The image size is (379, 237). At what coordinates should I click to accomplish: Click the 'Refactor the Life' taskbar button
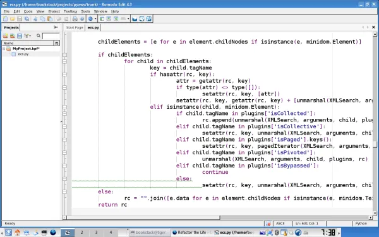click(192, 233)
